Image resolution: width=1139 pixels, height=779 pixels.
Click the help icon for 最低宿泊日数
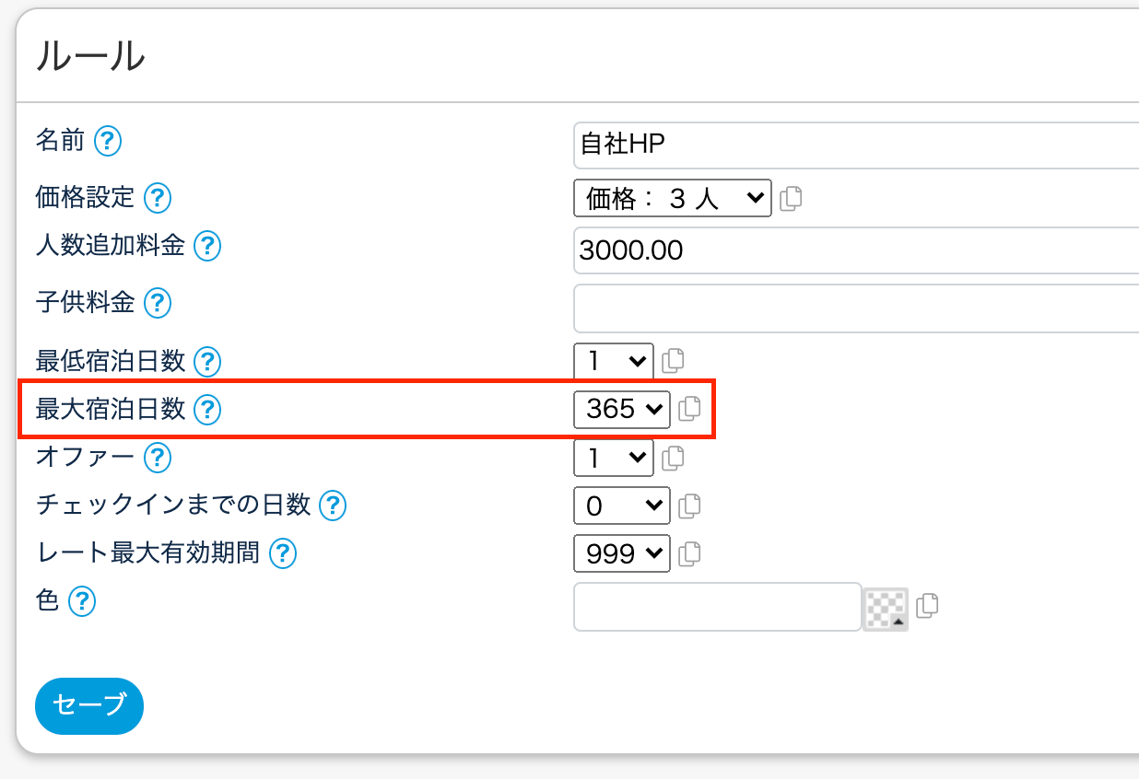(x=208, y=360)
